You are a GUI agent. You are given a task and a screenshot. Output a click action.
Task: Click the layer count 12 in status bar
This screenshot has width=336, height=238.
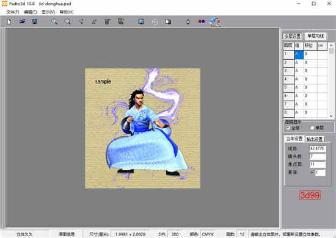tap(242, 234)
